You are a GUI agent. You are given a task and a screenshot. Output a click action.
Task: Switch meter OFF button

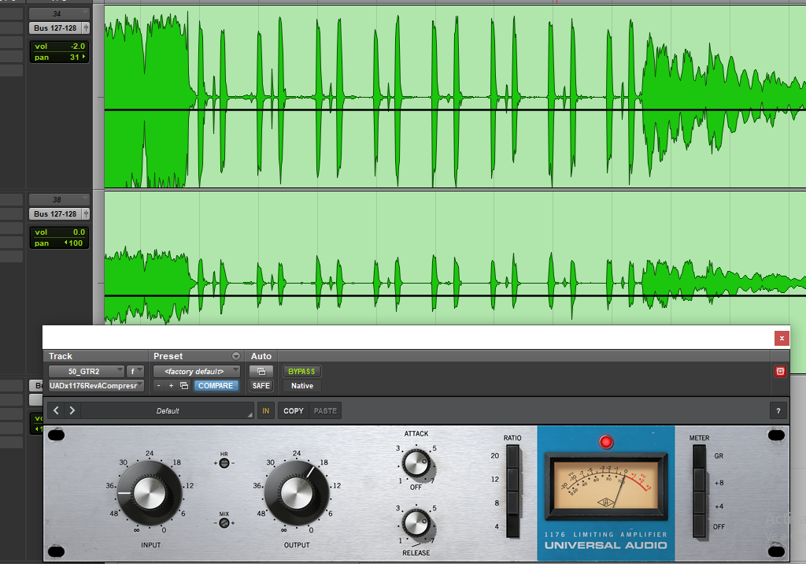[x=699, y=526]
